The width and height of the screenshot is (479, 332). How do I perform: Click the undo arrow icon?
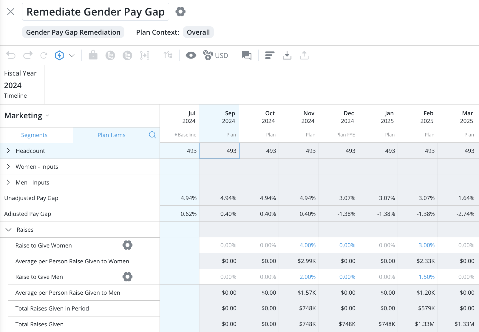[11, 55]
